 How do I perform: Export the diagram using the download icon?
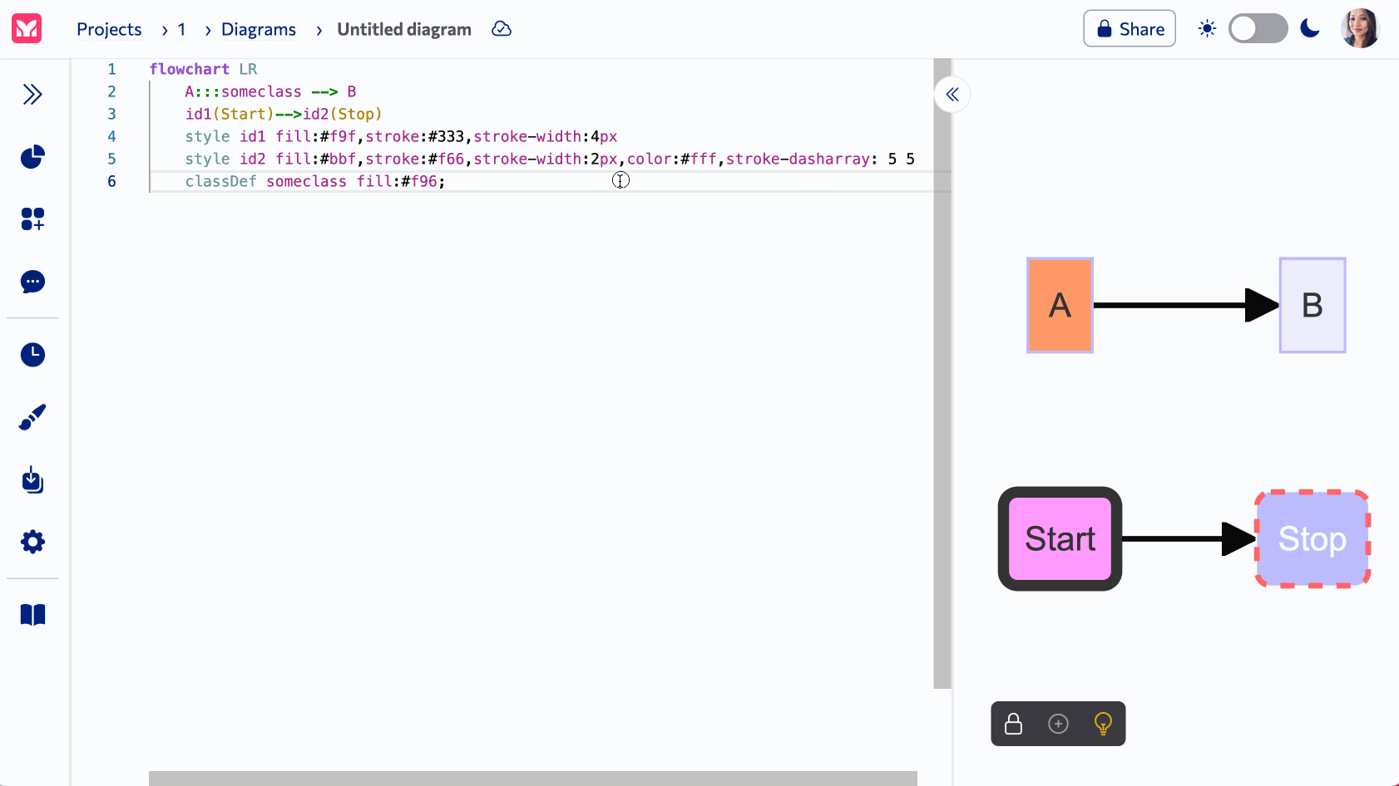pyautogui.click(x=32, y=480)
